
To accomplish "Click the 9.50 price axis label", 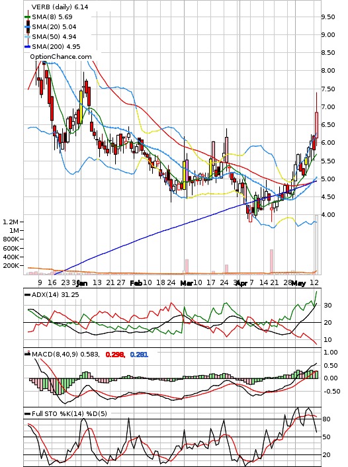I will (328, 17).
